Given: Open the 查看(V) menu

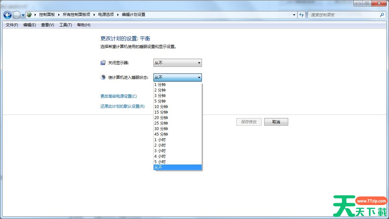Looking at the screenshot, I should coord(47,25).
